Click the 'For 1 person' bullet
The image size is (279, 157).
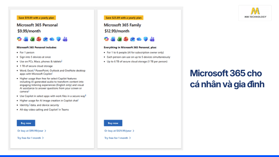click(27, 53)
